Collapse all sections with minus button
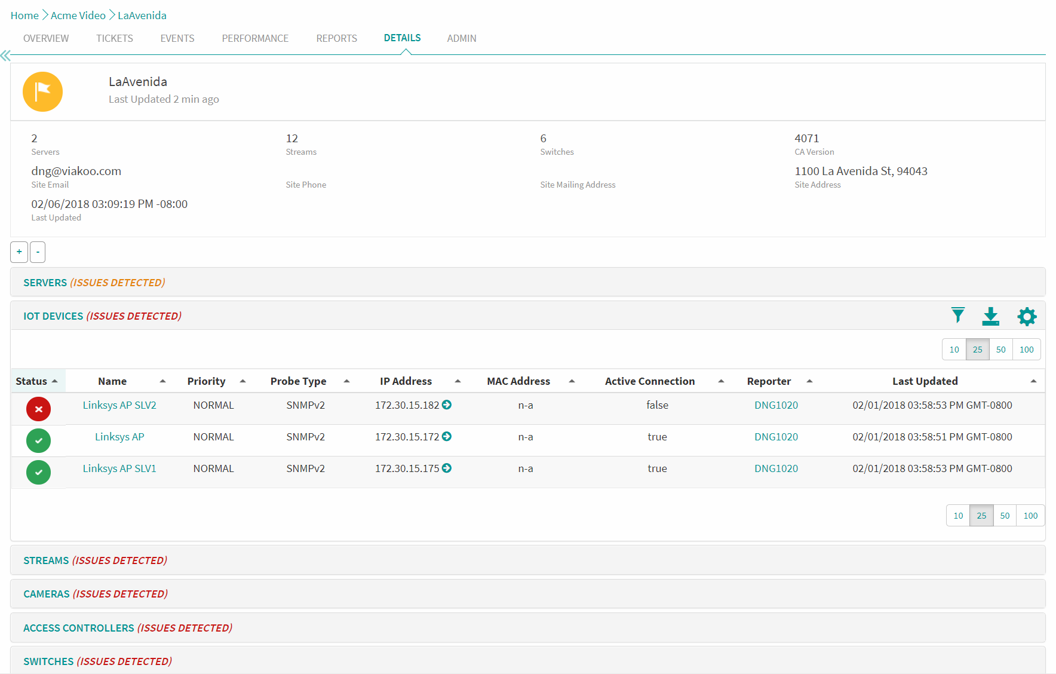 click(38, 252)
